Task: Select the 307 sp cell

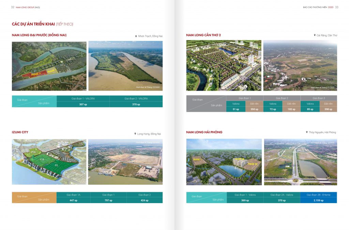Action: [83, 104]
